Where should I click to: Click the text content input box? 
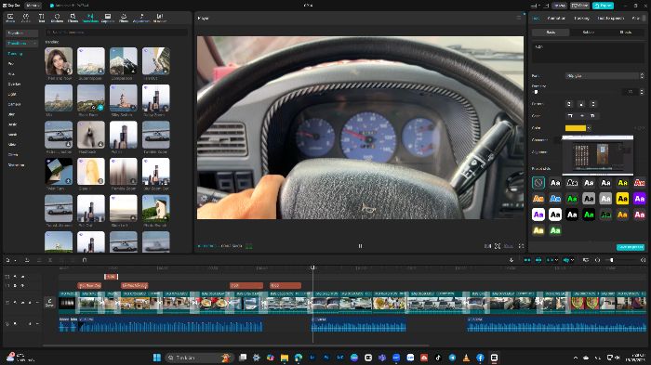588,53
